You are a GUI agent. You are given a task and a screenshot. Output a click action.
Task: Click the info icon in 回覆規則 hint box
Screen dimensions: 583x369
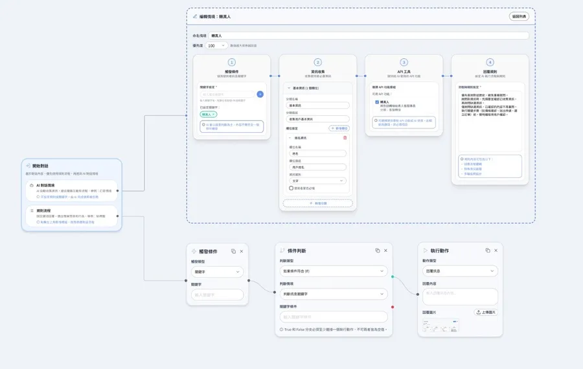coord(462,159)
